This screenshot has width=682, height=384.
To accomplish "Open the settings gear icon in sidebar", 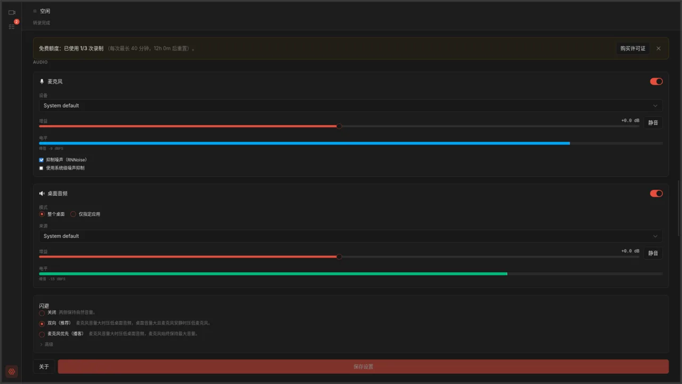I will tap(12, 372).
